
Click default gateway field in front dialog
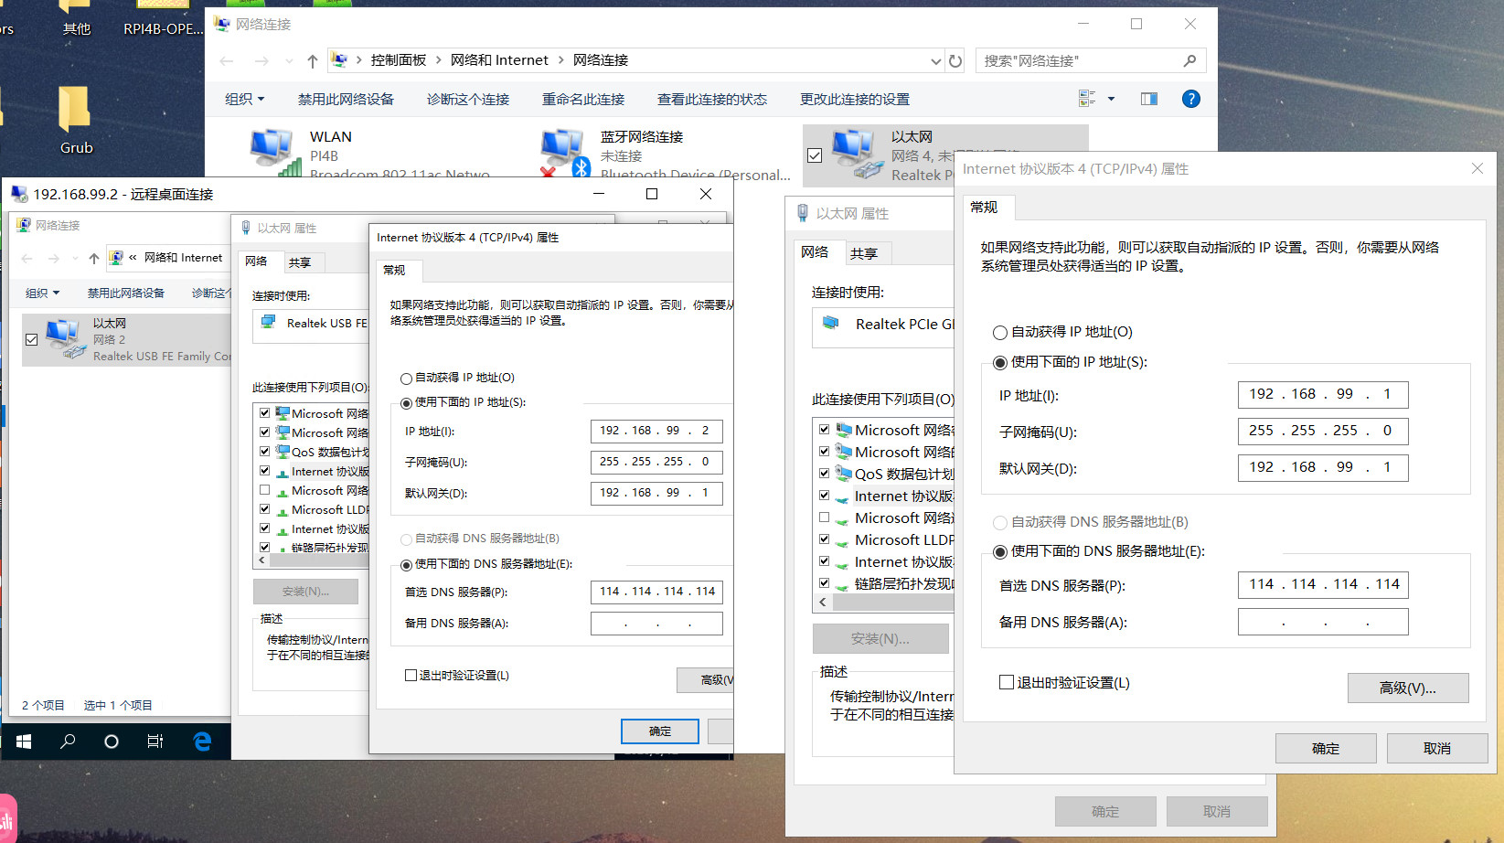[x=1323, y=467]
